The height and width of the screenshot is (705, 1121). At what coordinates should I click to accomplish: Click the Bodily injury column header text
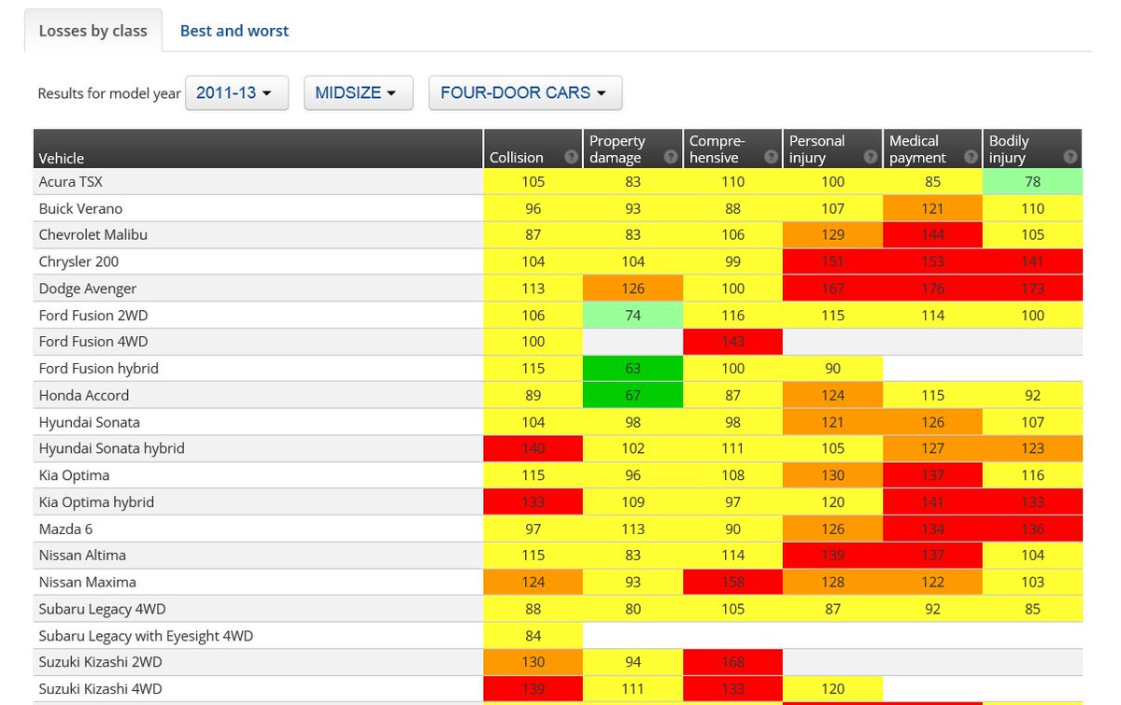(x=1009, y=149)
